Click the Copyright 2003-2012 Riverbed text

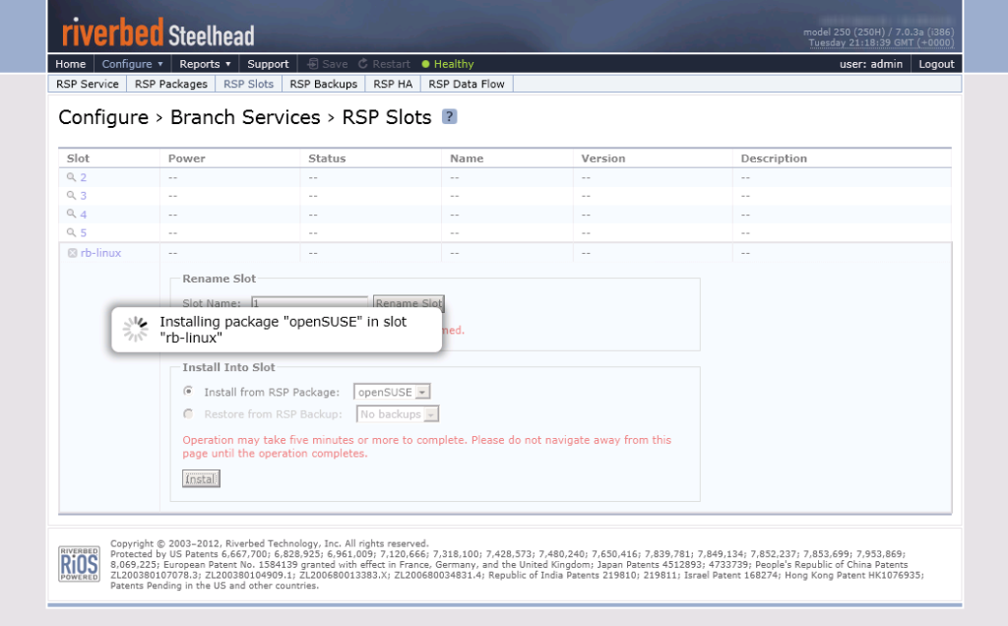pyautogui.click(x=270, y=543)
